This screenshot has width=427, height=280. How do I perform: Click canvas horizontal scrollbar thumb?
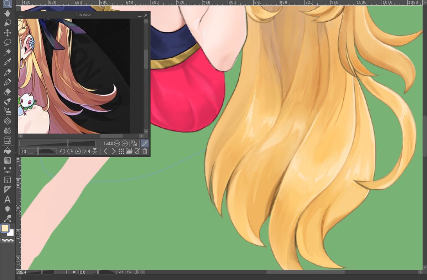coord(306,272)
